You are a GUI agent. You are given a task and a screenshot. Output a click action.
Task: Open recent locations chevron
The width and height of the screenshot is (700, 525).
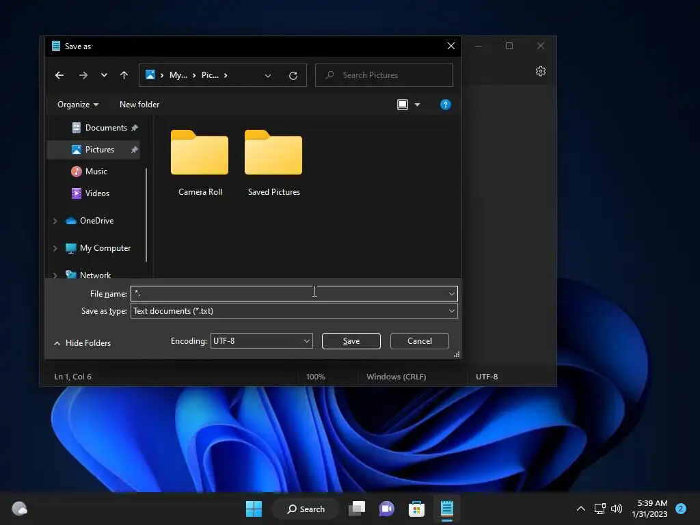104,75
